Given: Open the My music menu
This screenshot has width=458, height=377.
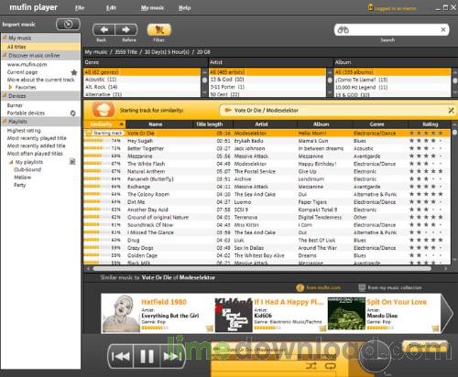Looking at the screenshot, I should [x=152, y=8].
